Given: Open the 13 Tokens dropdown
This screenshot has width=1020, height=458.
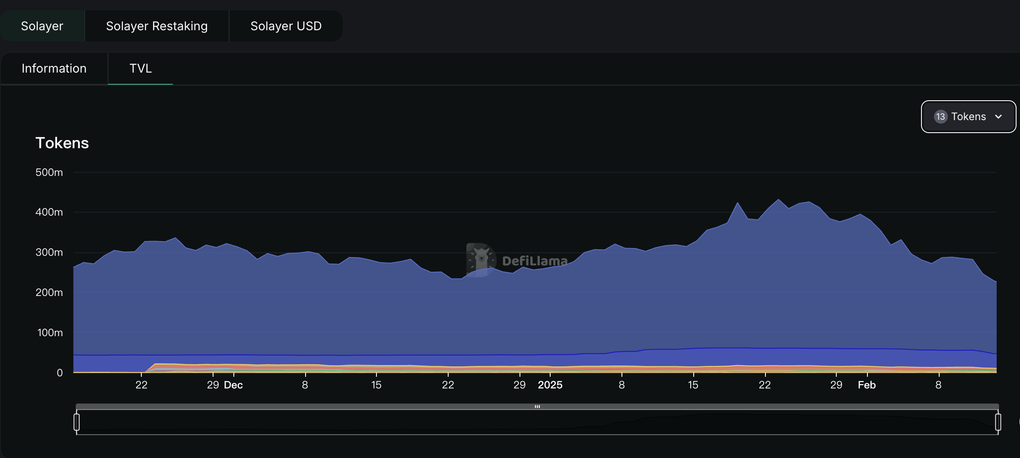Looking at the screenshot, I should click(968, 117).
